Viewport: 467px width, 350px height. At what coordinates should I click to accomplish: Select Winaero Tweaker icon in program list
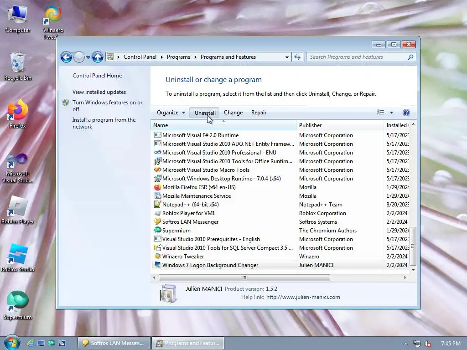point(157,256)
